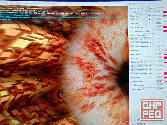Open the Fan Speed (RPM) dropdown
Viewport: 167px width, 125px height.
(x=150, y=54)
